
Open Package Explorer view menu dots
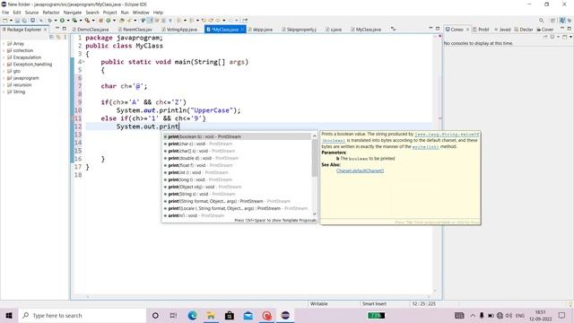[65, 37]
